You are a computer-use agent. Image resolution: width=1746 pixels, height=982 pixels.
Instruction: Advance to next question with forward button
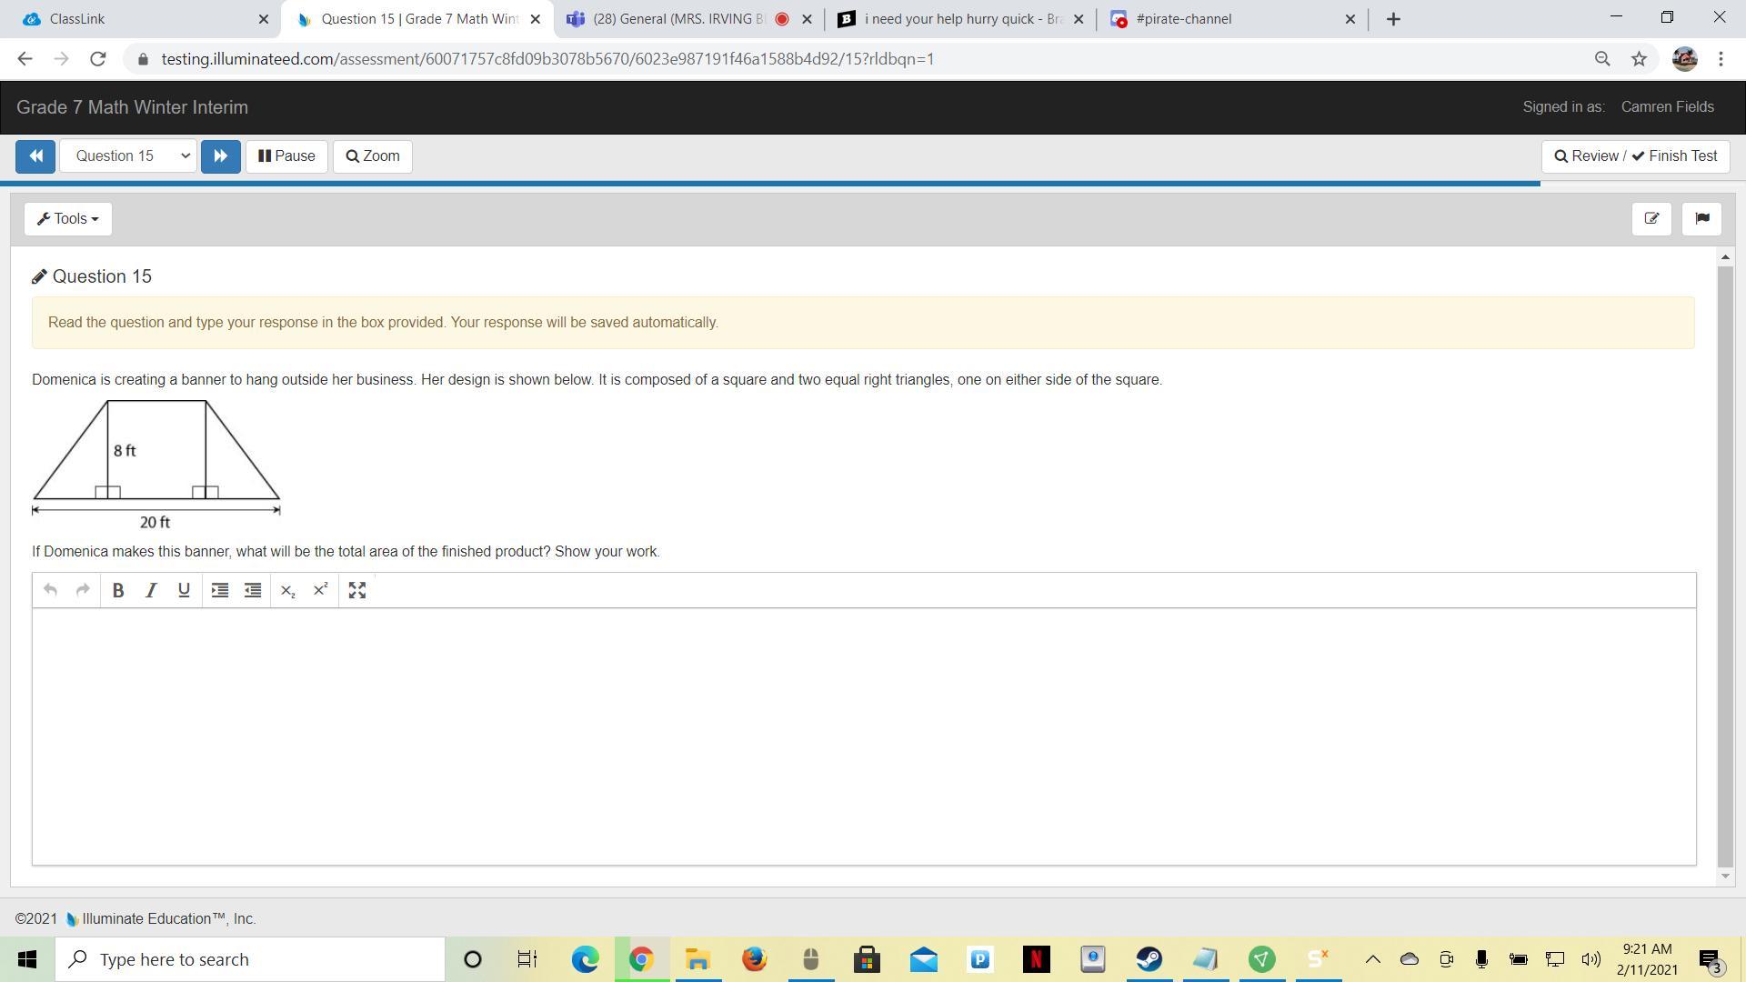coord(220,156)
